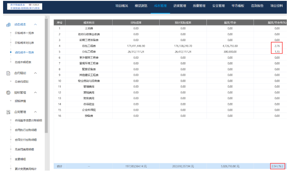Click estimated cost value 176,138,240.70
Viewport: 293px width, 175px height.
[x=183, y=46]
